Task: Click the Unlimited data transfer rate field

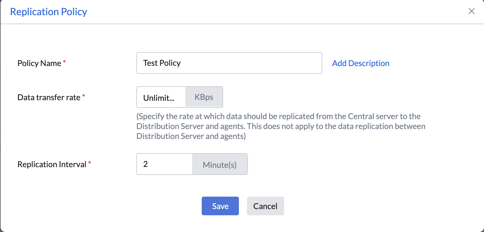Action: [161, 97]
